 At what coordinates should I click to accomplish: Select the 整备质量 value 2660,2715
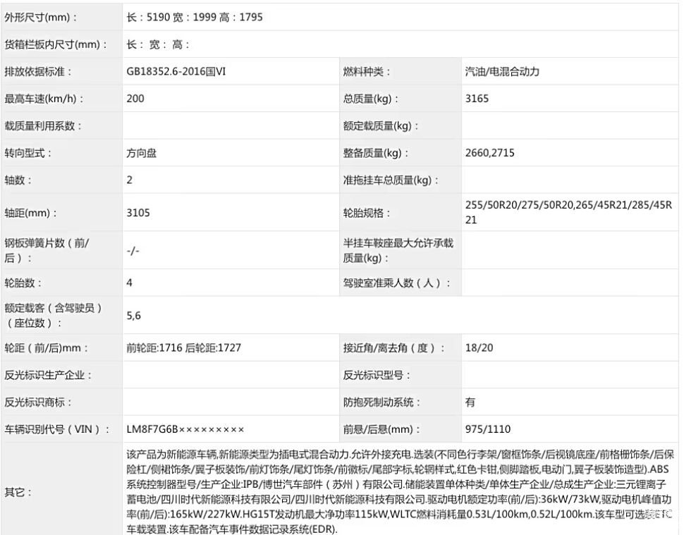(491, 153)
